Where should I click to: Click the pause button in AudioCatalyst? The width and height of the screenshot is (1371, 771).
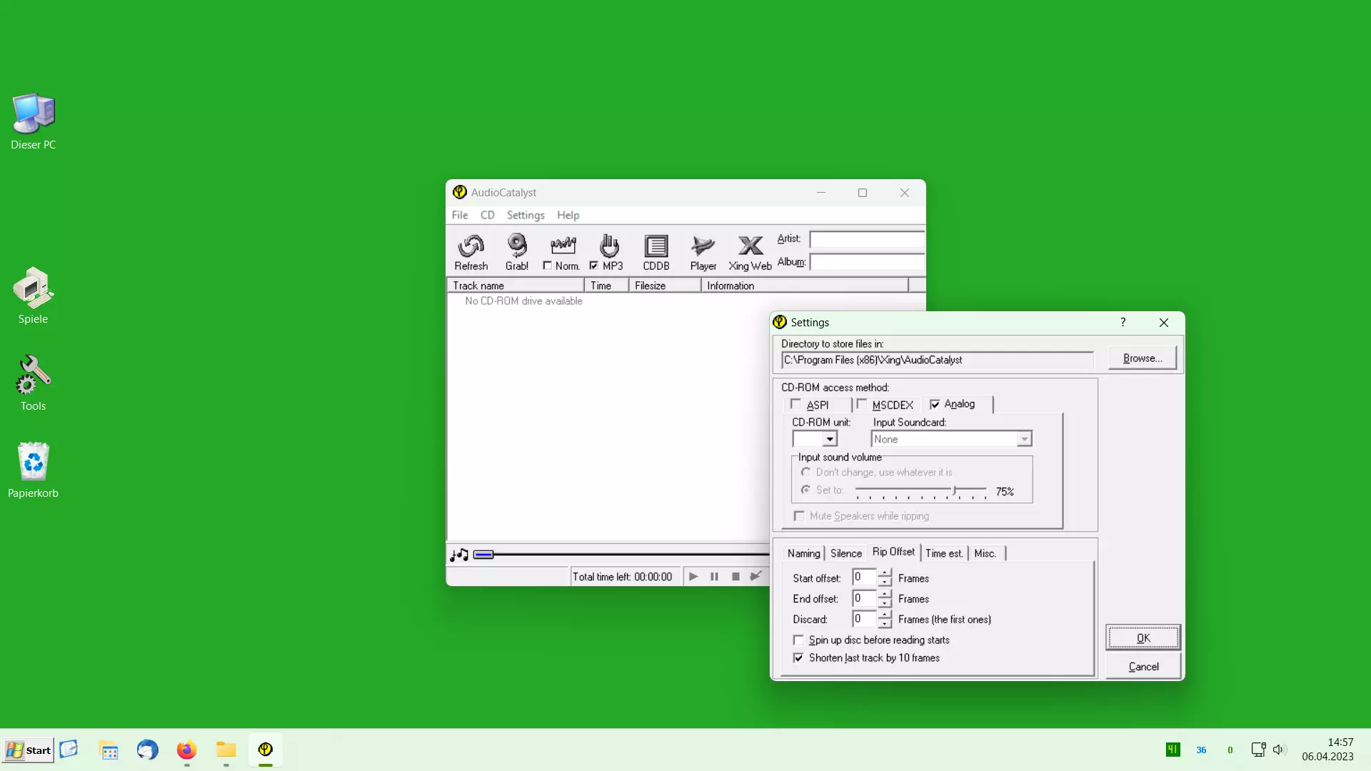tap(714, 576)
